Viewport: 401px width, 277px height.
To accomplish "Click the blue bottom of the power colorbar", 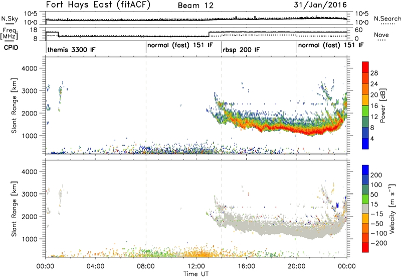I will [365, 143].
